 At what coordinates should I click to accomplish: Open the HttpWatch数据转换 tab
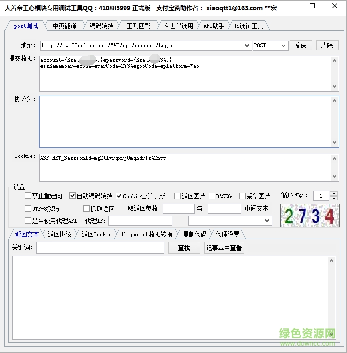click(147, 235)
